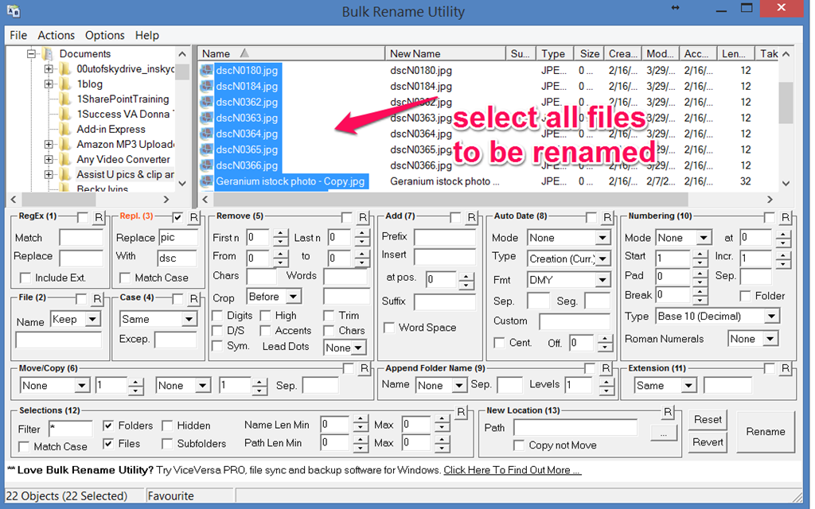The height and width of the screenshot is (509, 815).
Task: Click the R reset icon in Selections panel
Action: pyautogui.click(x=460, y=412)
